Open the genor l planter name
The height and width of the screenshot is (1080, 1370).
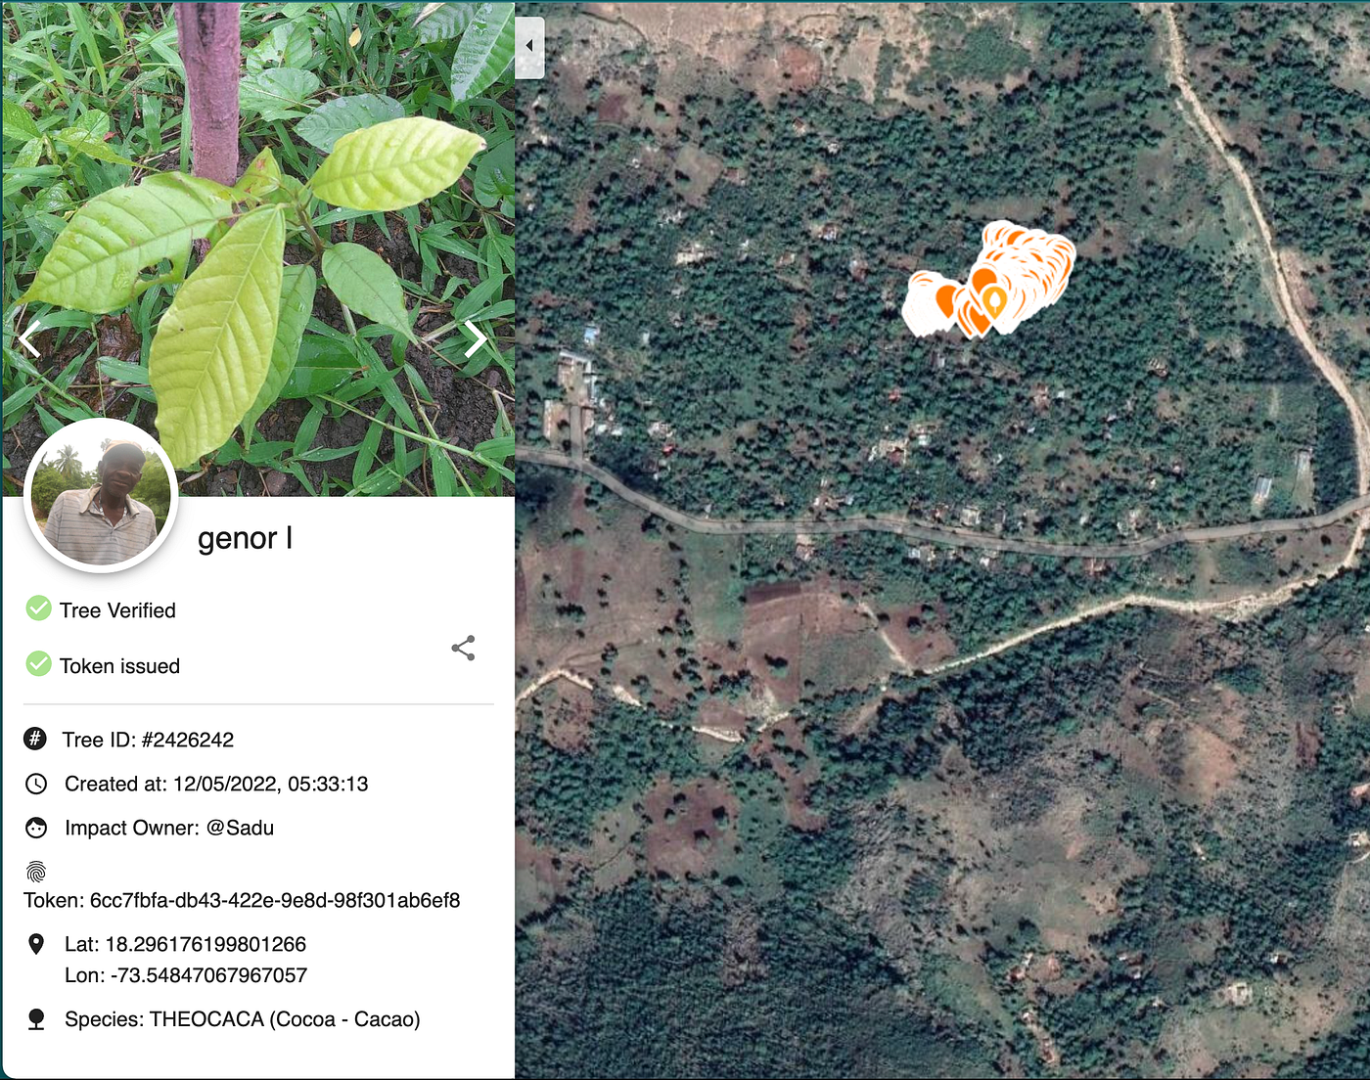[245, 538]
